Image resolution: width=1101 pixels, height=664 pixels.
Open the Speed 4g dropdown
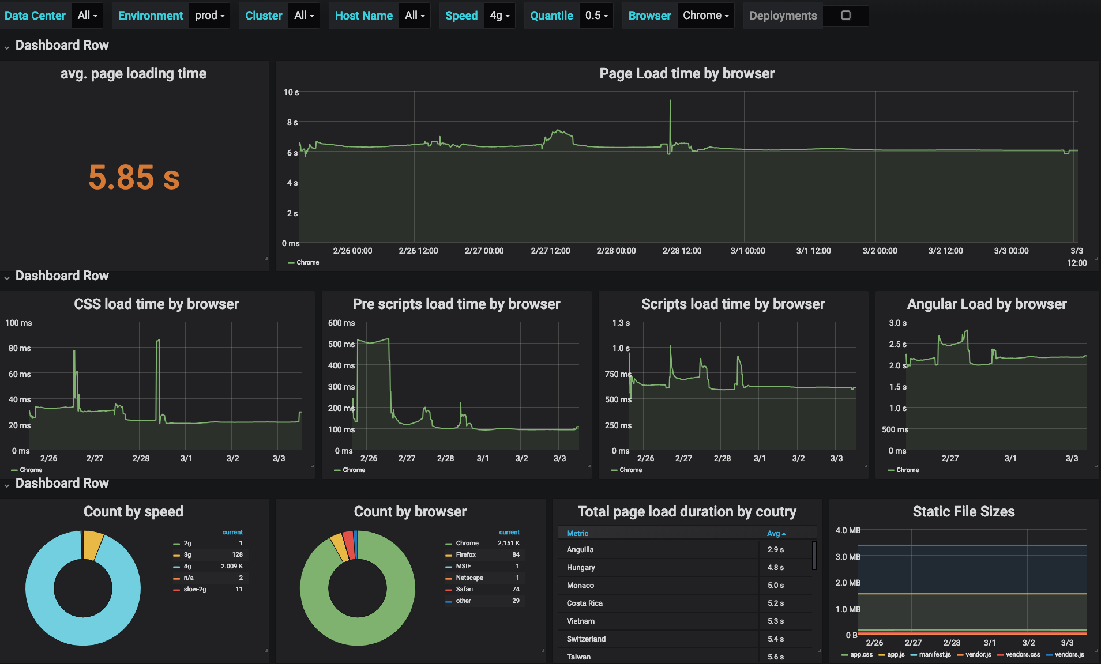[x=499, y=16]
